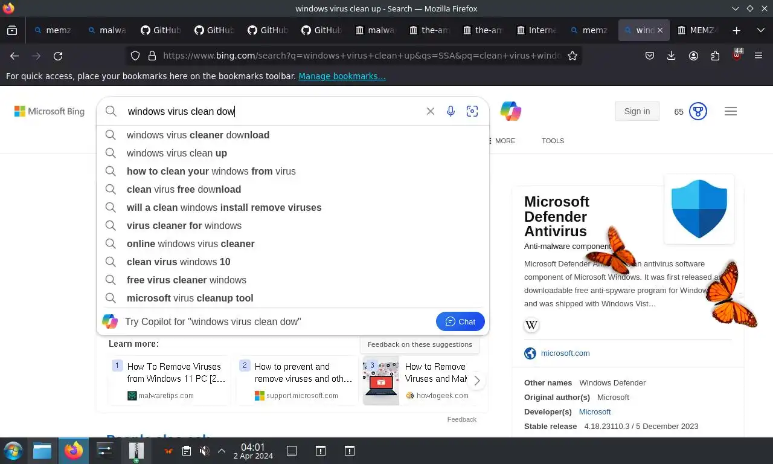The width and height of the screenshot is (773, 464).
Task: Bookmark this page with the star
Action: tap(573, 56)
